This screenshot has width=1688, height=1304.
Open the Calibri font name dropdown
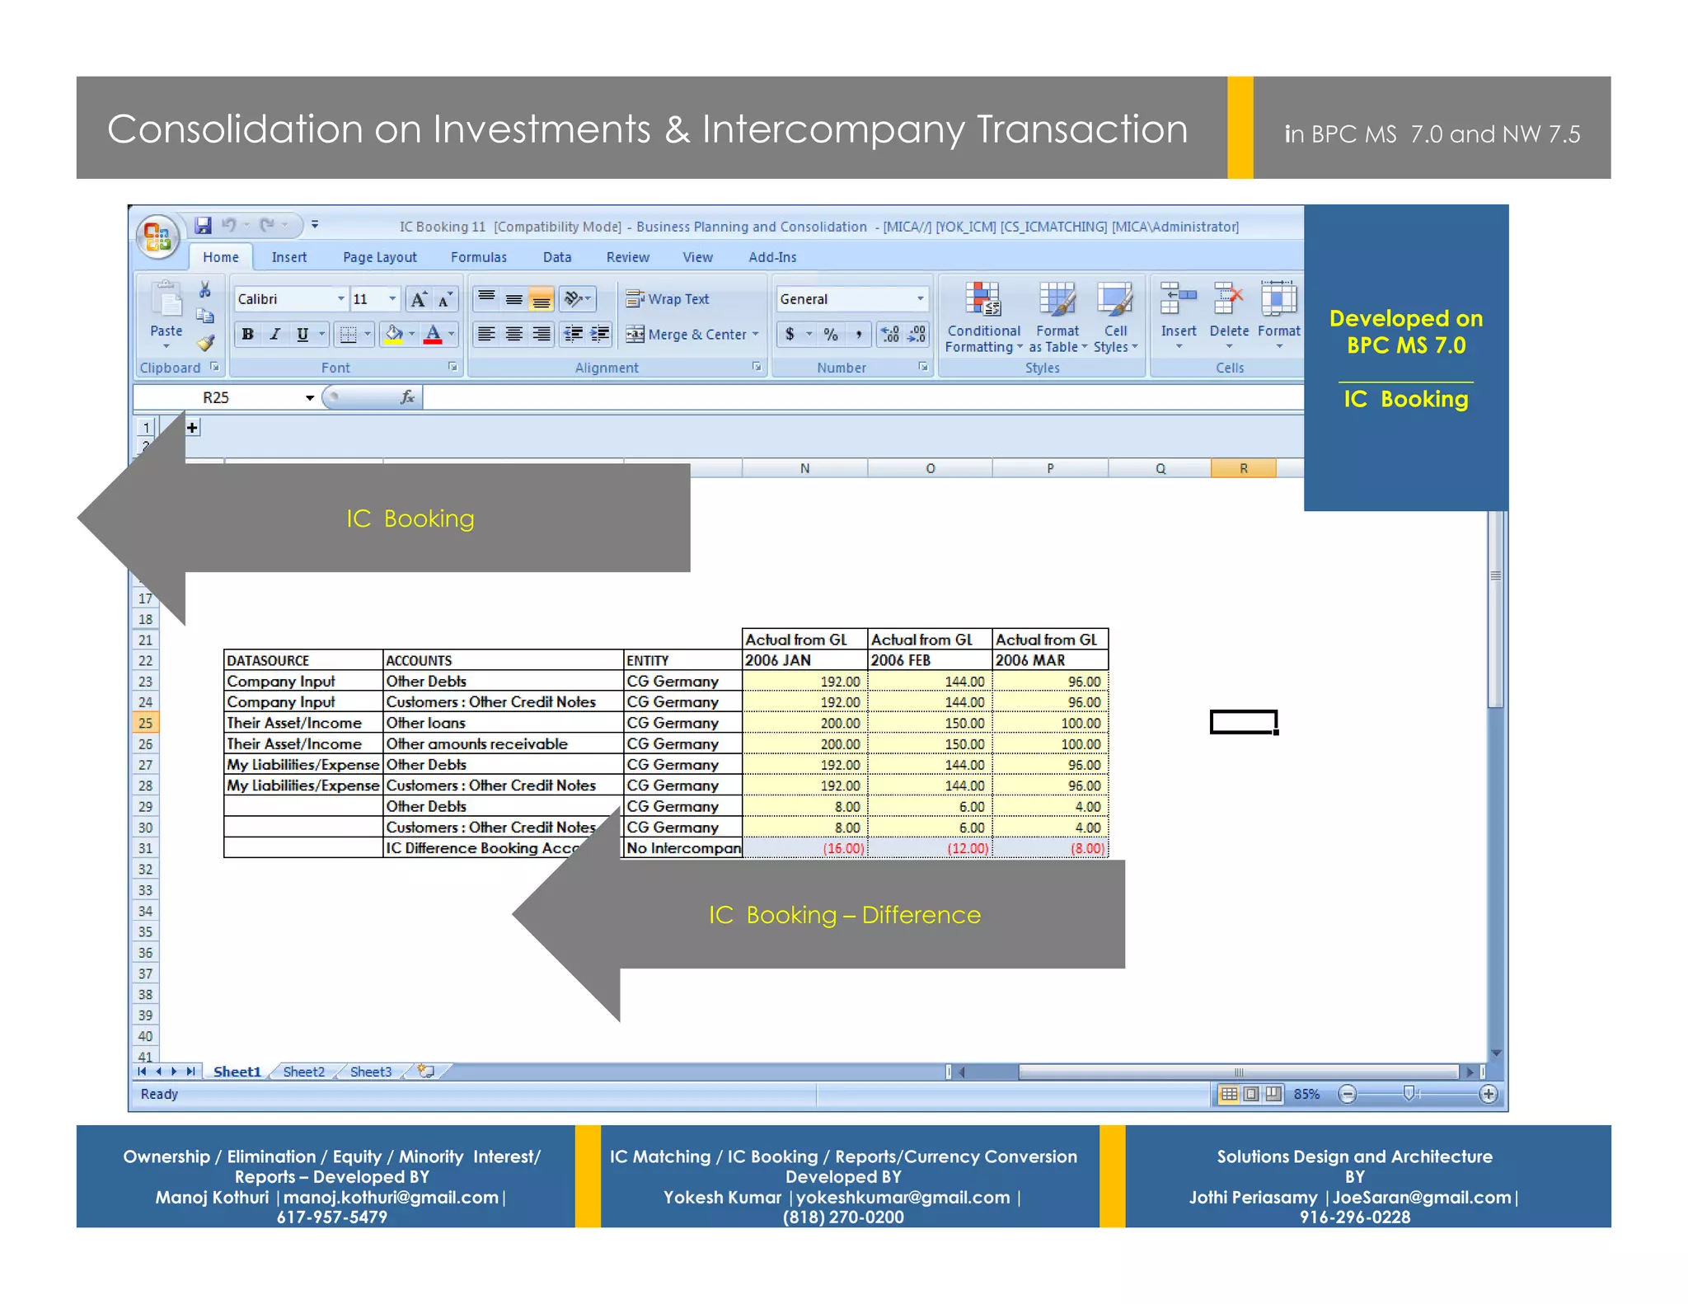(x=340, y=299)
